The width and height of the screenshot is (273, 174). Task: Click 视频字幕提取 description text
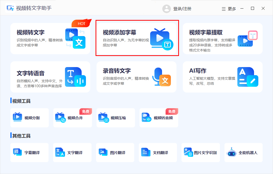[x=212, y=45]
